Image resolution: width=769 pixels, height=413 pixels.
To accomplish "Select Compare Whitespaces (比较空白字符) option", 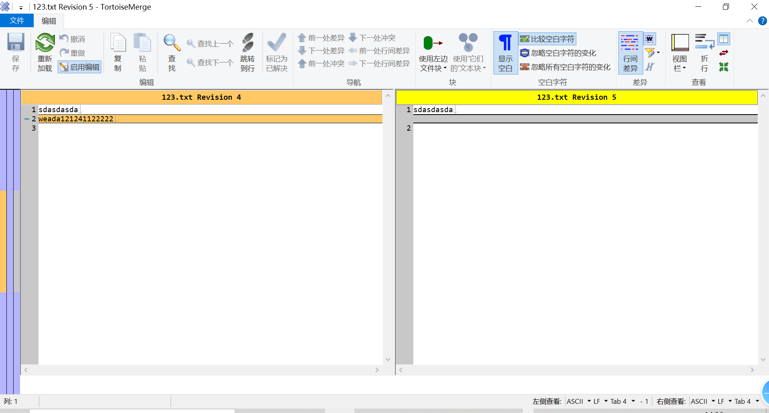I will click(x=548, y=39).
